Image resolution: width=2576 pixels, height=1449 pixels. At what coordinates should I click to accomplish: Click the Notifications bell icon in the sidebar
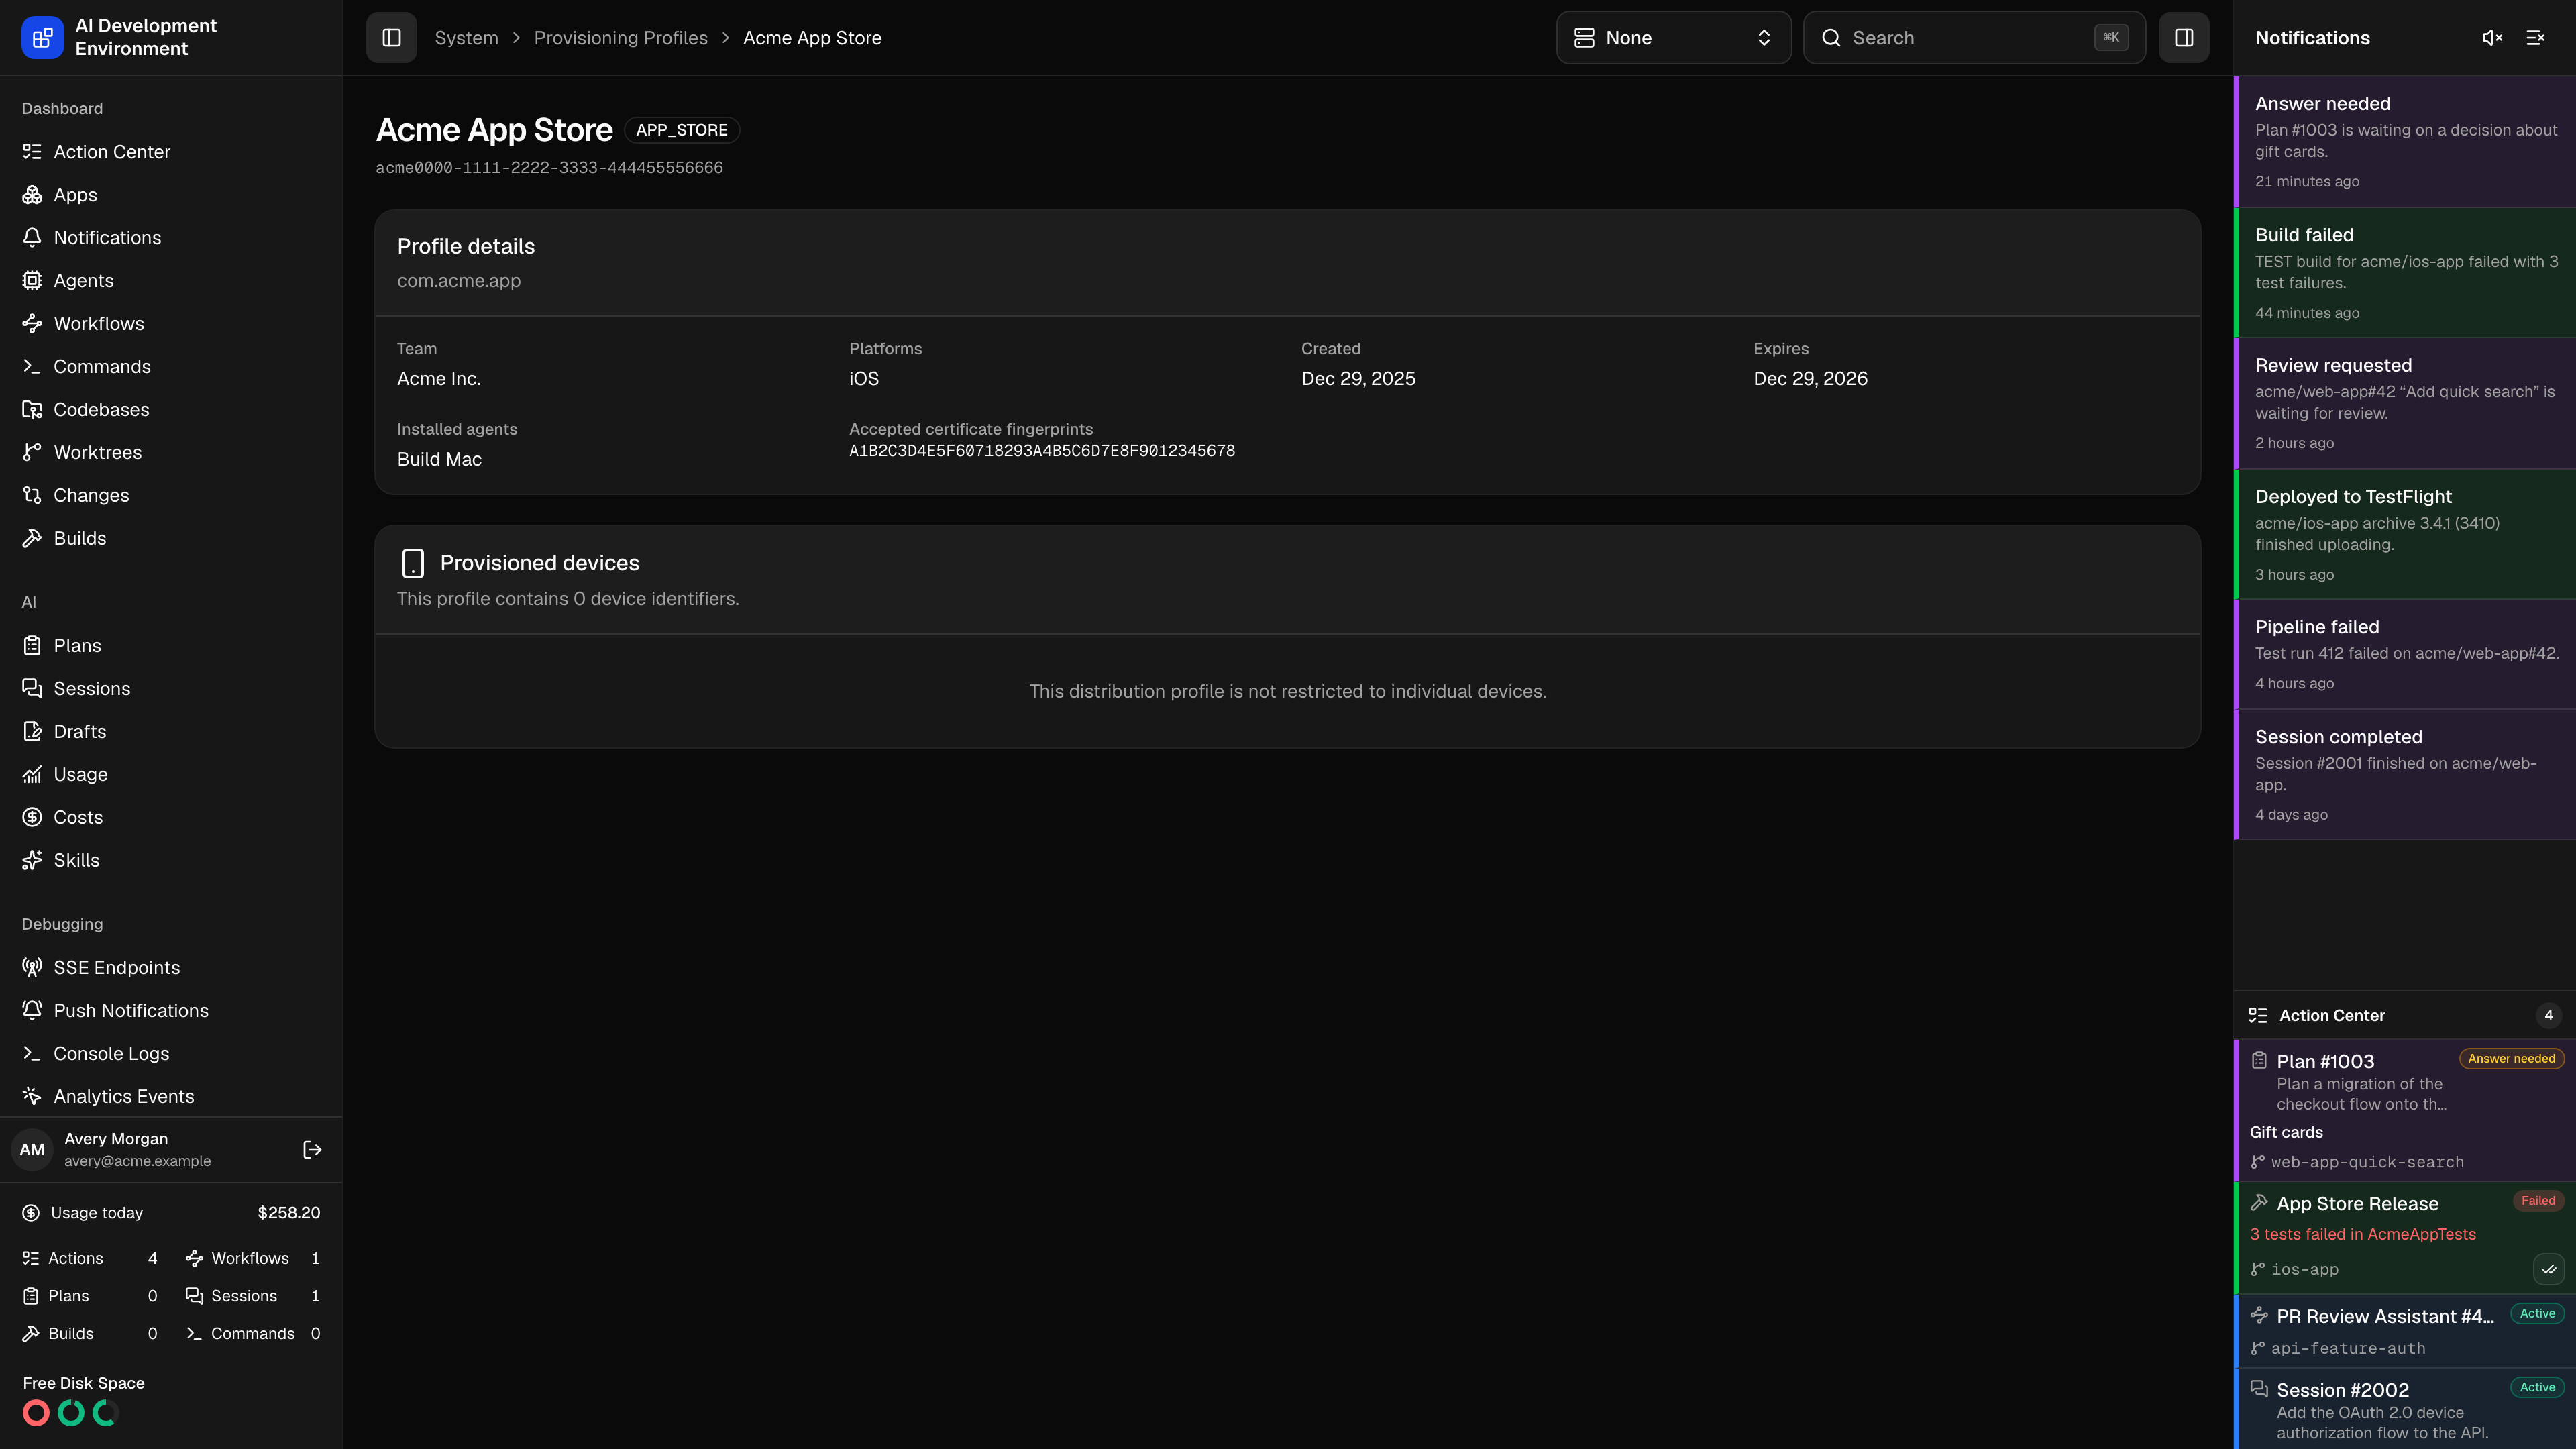[x=32, y=238]
